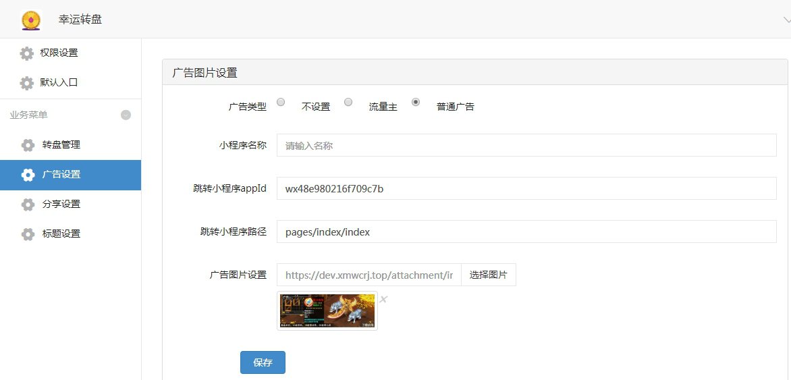Click the 跳转小程序appId input field
This screenshot has width=791, height=380.
click(x=526, y=188)
